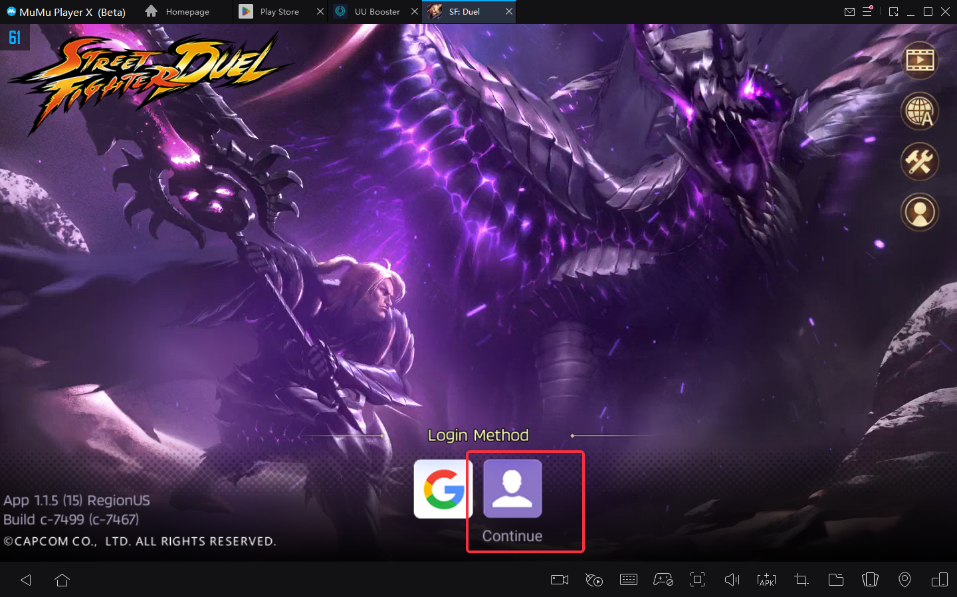Close the SF: Duel tab
Viewport: 957px width, 597px height.
click(509, 11)
